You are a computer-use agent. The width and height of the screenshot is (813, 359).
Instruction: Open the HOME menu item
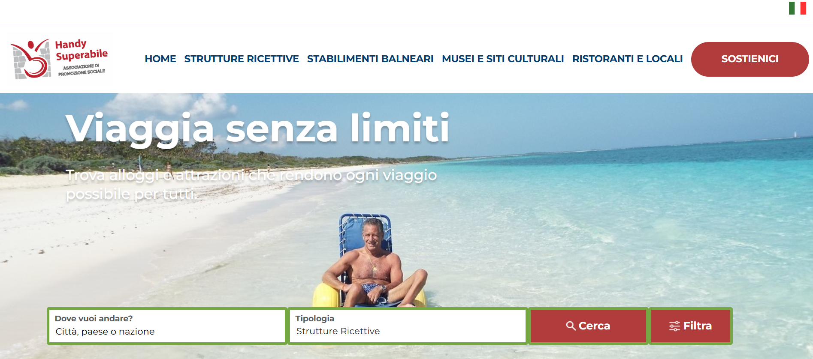(160, 59)
